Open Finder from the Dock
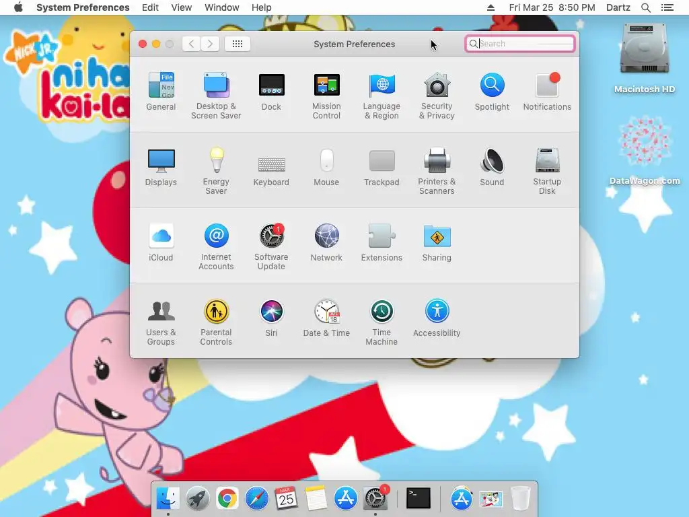The image size is (689, 517). pos(168,498)
